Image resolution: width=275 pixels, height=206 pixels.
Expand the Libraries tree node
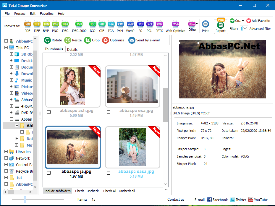(6, 152)
